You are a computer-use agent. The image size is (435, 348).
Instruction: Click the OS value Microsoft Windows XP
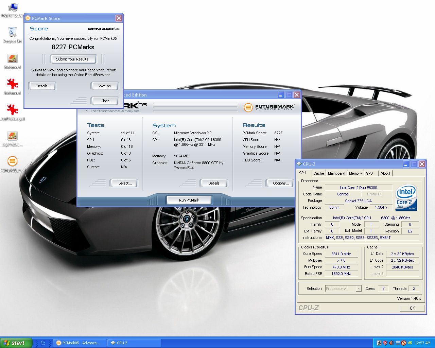click(x=193, y=133)
